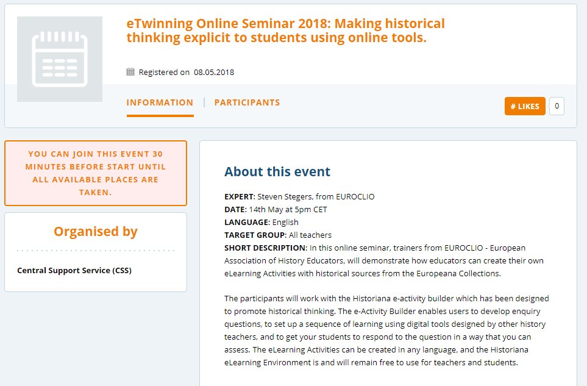The height and width of the screenshot is (386, 587).
Task: Click the paragraph about Historiana e-activity builder
Action: 386,331
